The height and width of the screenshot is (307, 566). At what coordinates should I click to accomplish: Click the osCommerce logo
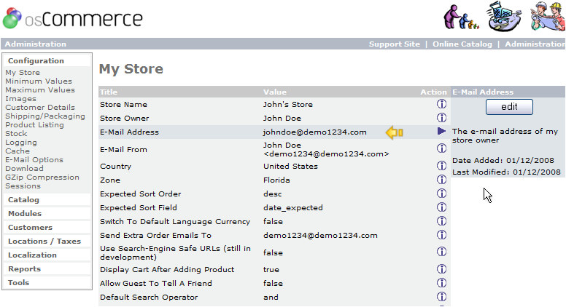(x=73, y=17)
